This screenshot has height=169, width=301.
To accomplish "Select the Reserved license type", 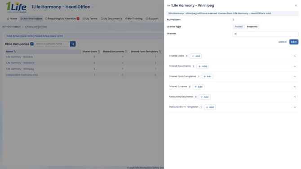I will click(252, 27).
